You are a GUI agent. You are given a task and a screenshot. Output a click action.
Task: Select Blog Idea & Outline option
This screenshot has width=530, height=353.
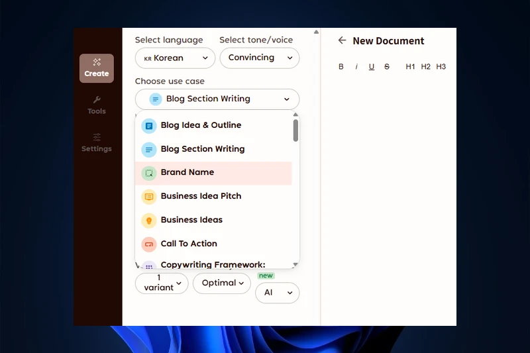click(x=201, y=125)
